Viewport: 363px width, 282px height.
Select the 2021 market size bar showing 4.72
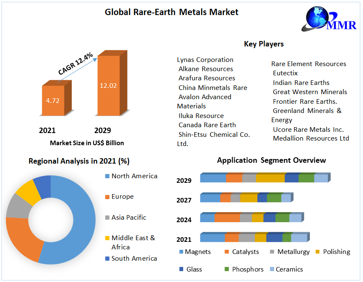coord(52,100)
